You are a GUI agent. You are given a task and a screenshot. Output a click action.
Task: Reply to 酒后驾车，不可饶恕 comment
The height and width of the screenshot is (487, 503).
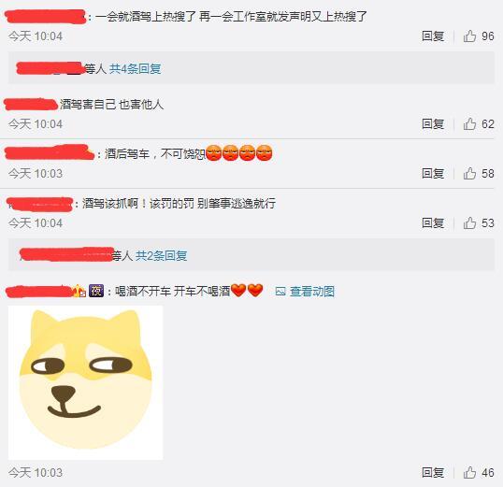coord(433,173)
